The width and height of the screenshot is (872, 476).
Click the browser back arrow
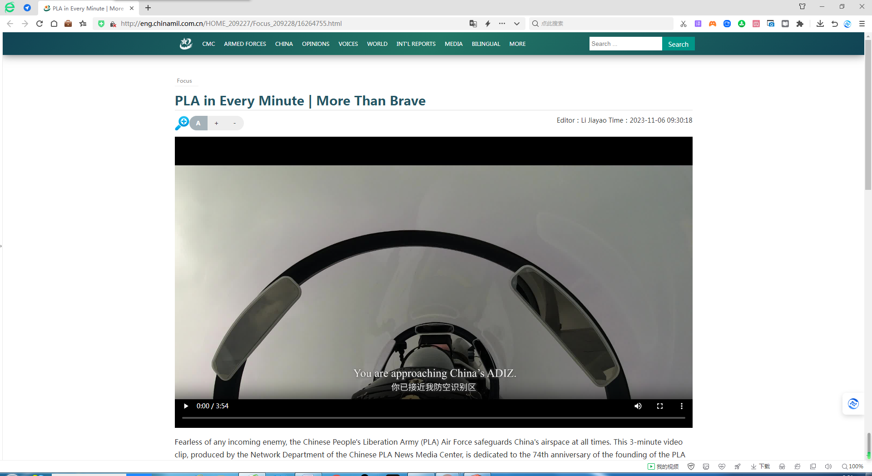(10, 24)
